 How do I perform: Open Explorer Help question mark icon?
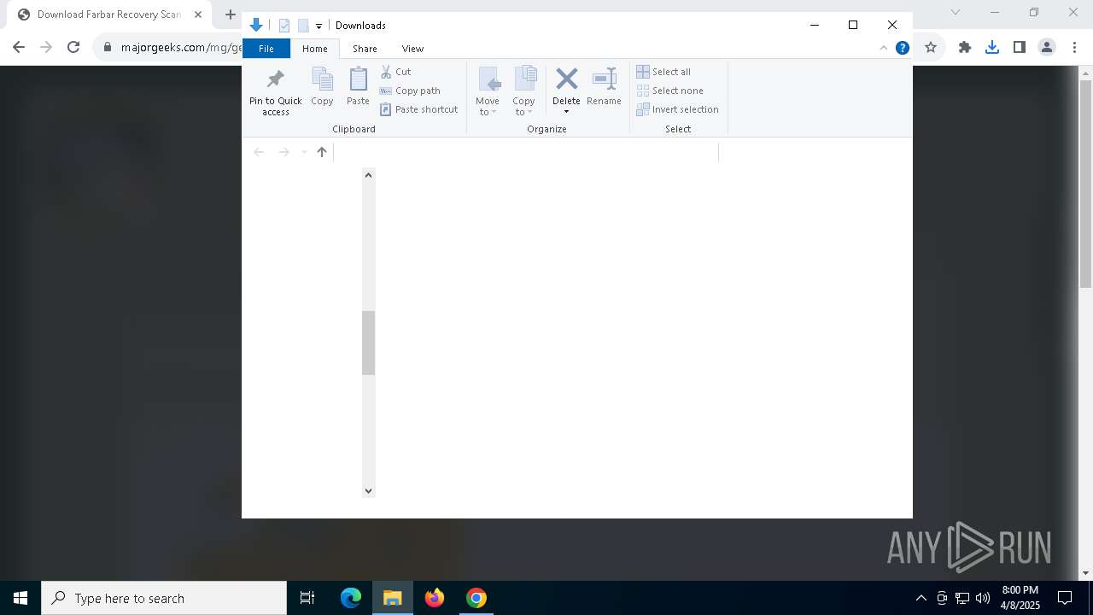pyautogui.click(x=902, y=48)
